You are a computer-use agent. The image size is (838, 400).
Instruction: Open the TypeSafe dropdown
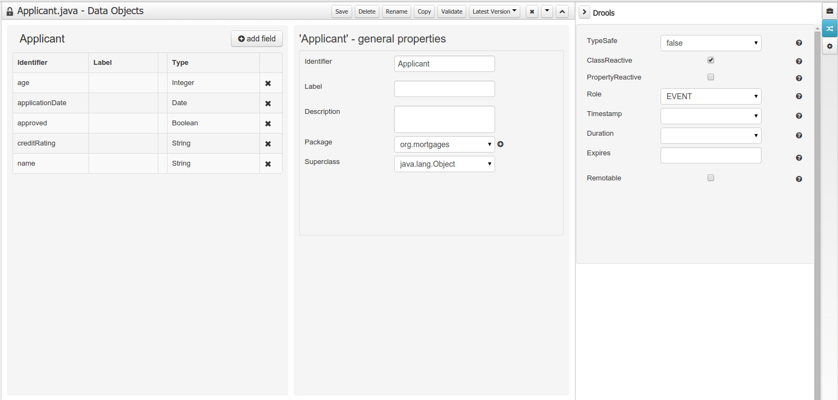[x=710, y=43]
